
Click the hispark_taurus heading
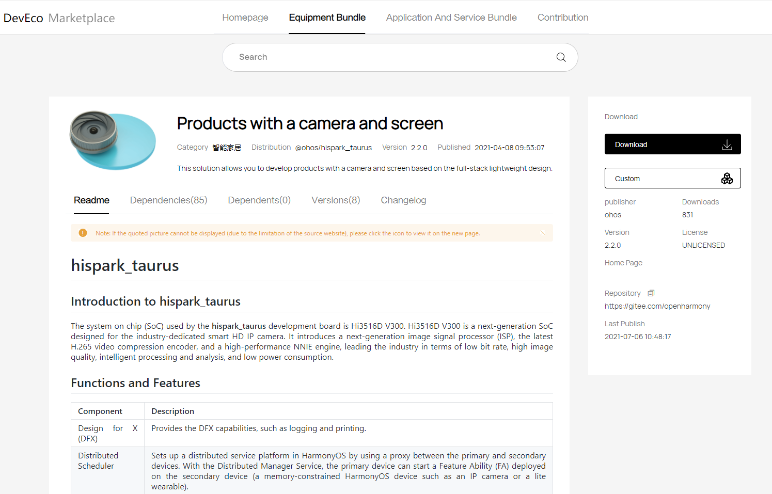(x=125, y=265)
